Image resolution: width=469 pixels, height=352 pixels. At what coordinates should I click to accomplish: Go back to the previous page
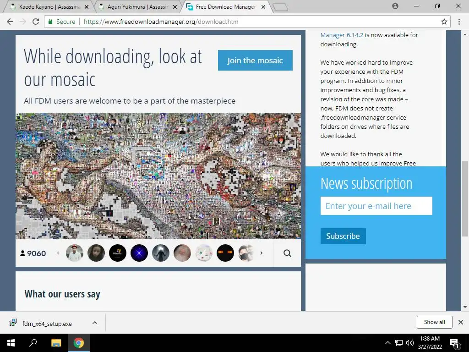click(10, 22)
